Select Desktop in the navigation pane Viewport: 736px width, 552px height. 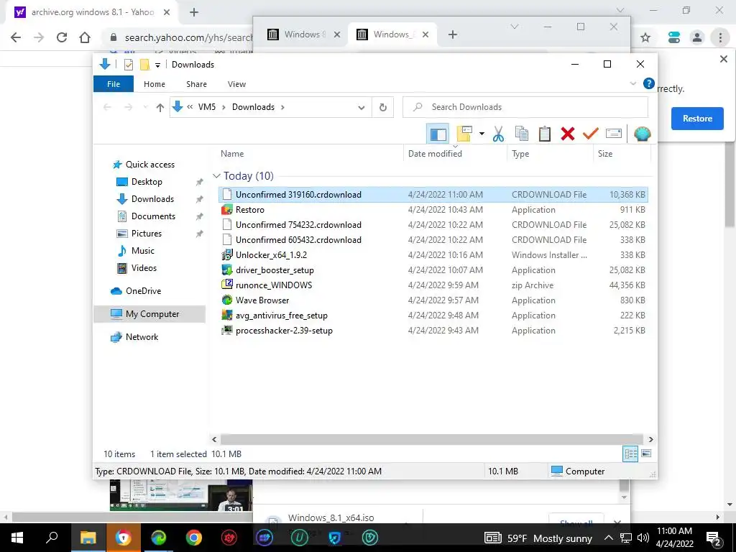tap(147, 182)
